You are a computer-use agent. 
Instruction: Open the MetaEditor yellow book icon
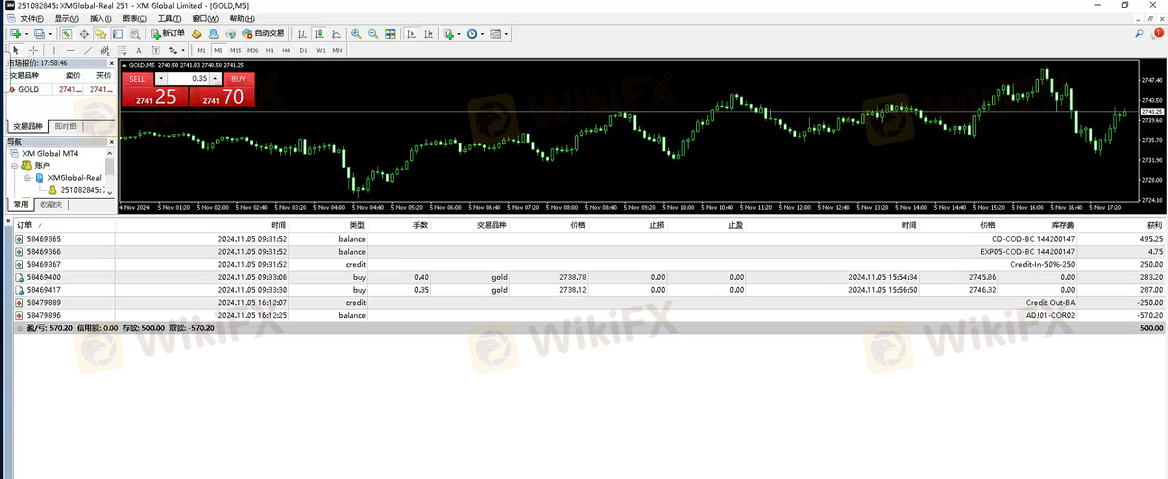[197, 34]
